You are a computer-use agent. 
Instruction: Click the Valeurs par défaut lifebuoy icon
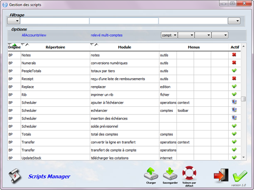point(189,173)
